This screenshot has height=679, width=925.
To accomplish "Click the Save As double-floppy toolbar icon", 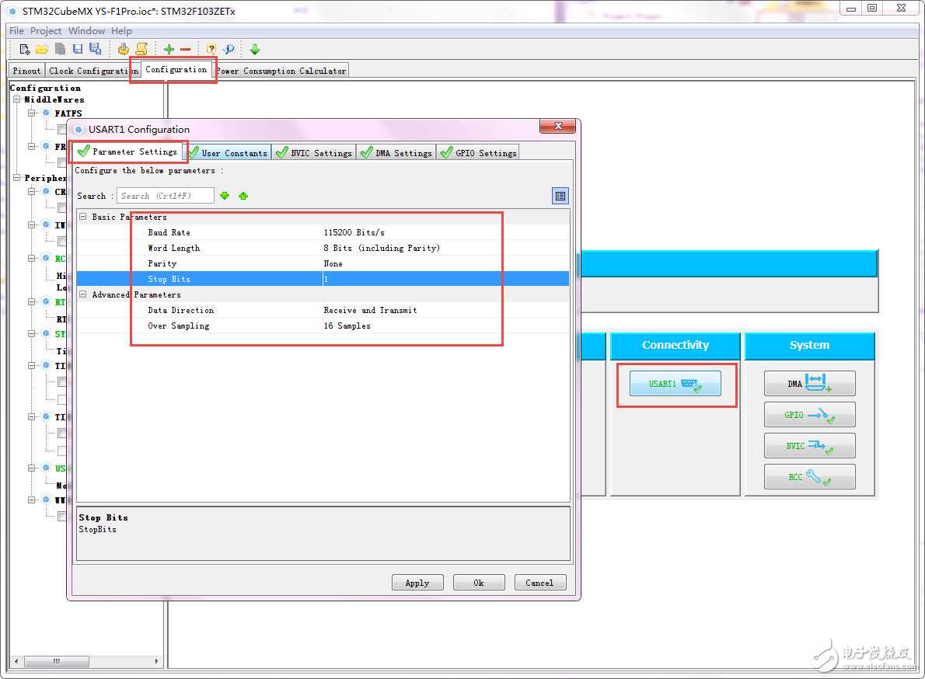I will click(x=95, y=49).
